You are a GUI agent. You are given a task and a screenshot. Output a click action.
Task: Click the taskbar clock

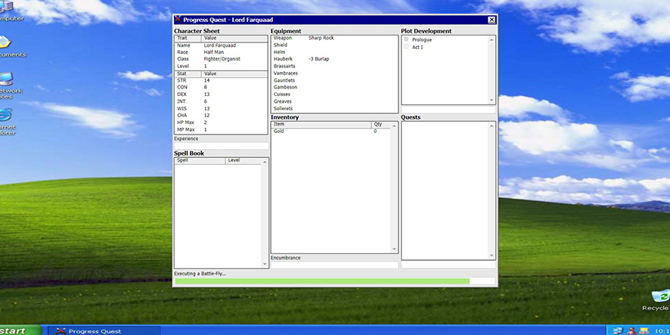662,331
